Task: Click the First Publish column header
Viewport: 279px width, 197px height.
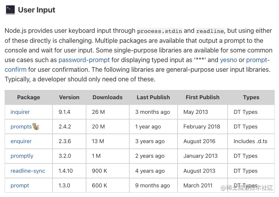Action: pos(203,97)
